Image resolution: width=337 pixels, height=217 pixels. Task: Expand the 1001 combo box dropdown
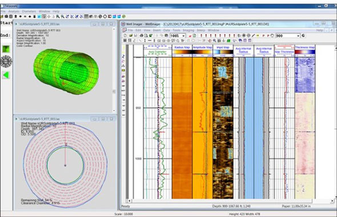click(x=183, y=36)
